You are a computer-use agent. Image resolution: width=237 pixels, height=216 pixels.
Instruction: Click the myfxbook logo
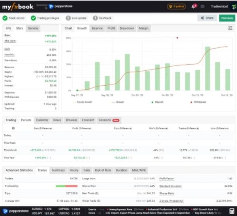point(18,7)
